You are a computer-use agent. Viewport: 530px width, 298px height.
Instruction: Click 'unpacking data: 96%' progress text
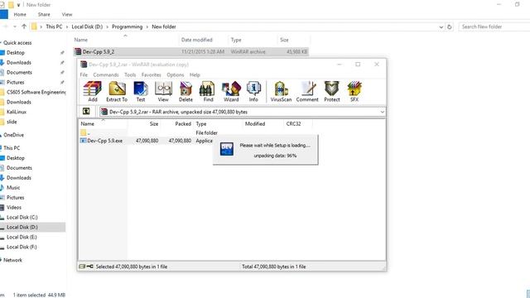pyautogui.click(x=275, y=156)
